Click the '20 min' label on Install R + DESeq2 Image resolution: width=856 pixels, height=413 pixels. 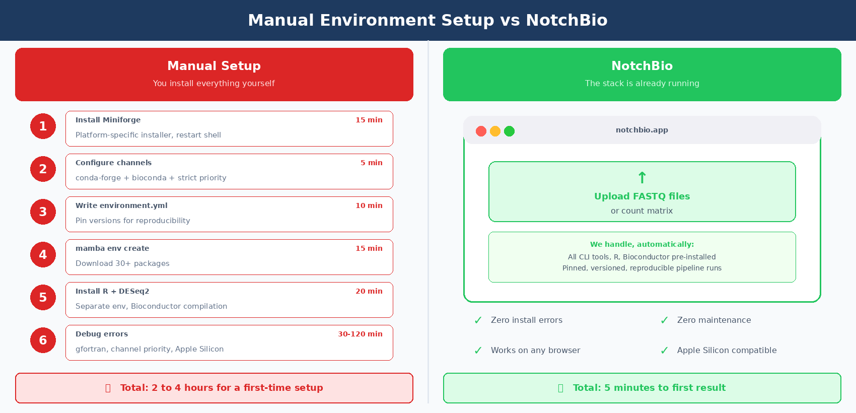[369, 291]
